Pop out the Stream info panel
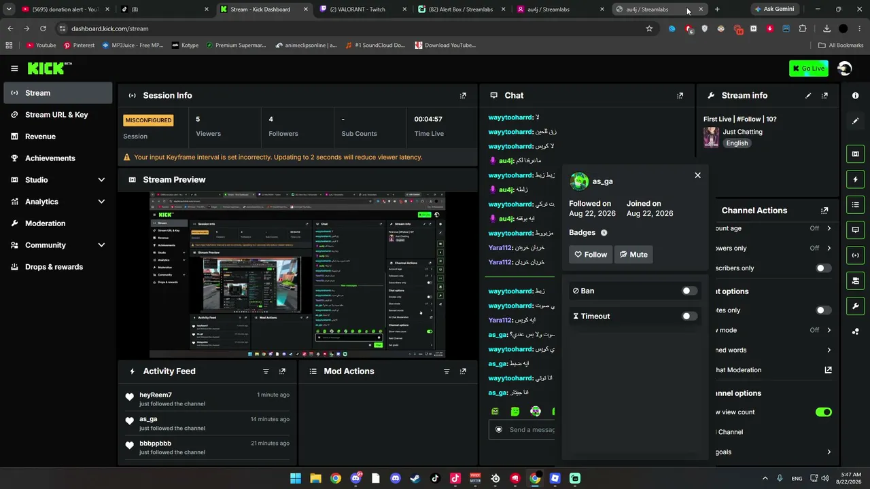The width and height of the screenshot is (870, 489). 824,96
